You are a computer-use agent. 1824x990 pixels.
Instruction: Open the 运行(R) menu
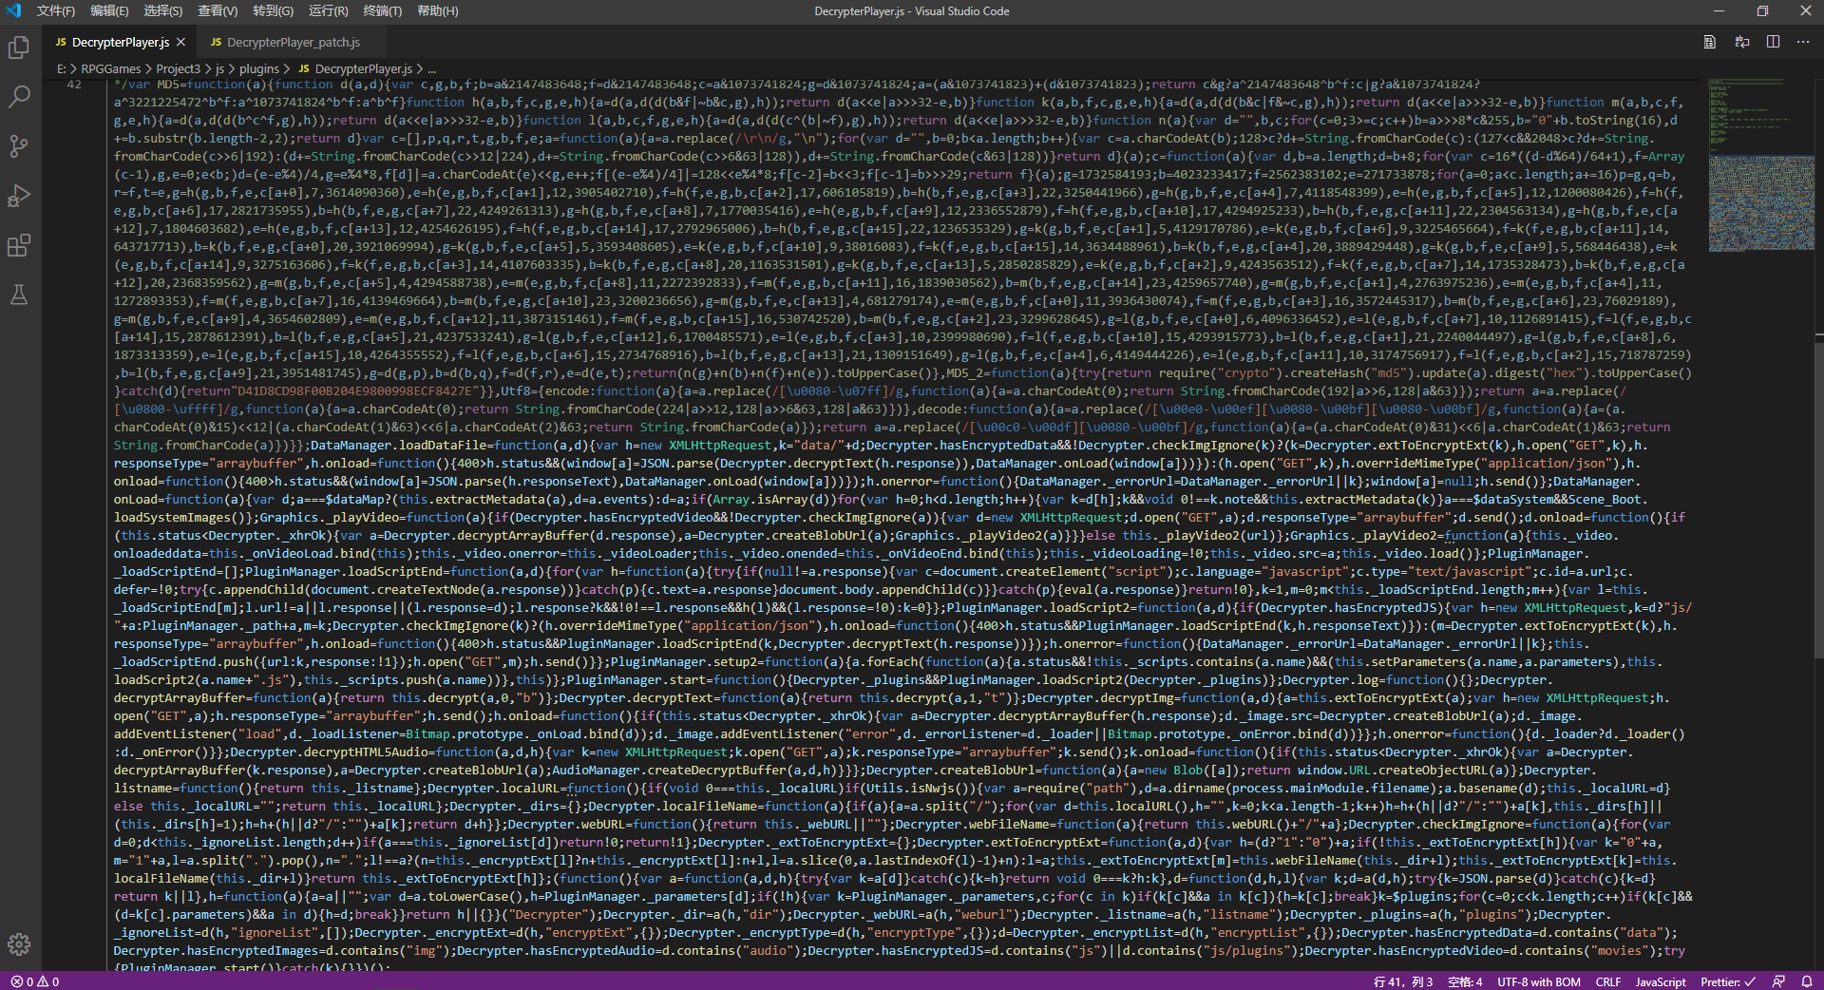click(x=329, y=10)
